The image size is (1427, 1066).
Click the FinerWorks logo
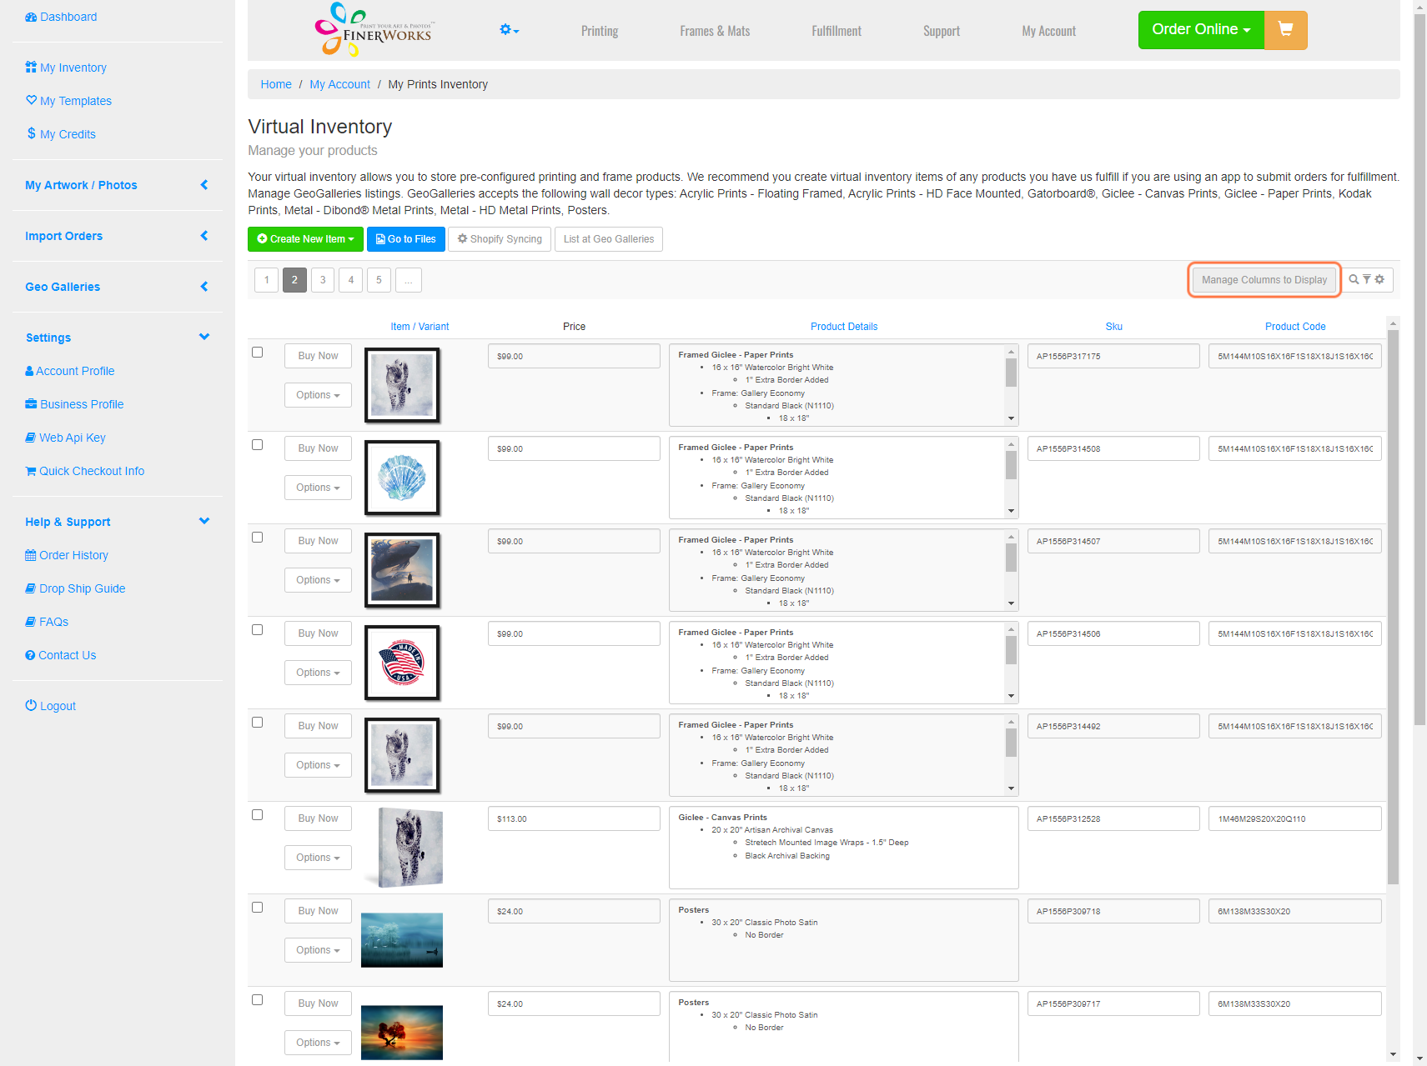click(x=374, y=30)
